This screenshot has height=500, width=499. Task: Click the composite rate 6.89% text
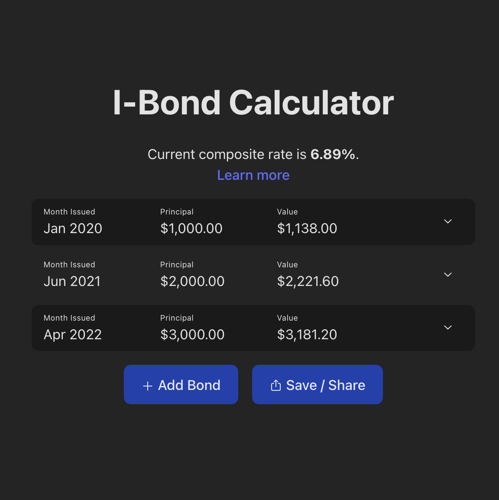[x=333, y=154]
